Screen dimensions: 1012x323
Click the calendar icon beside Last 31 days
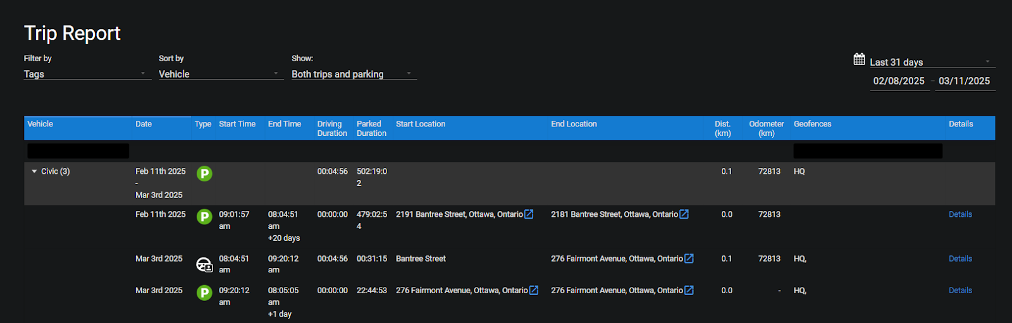click(x=859, y=59)
